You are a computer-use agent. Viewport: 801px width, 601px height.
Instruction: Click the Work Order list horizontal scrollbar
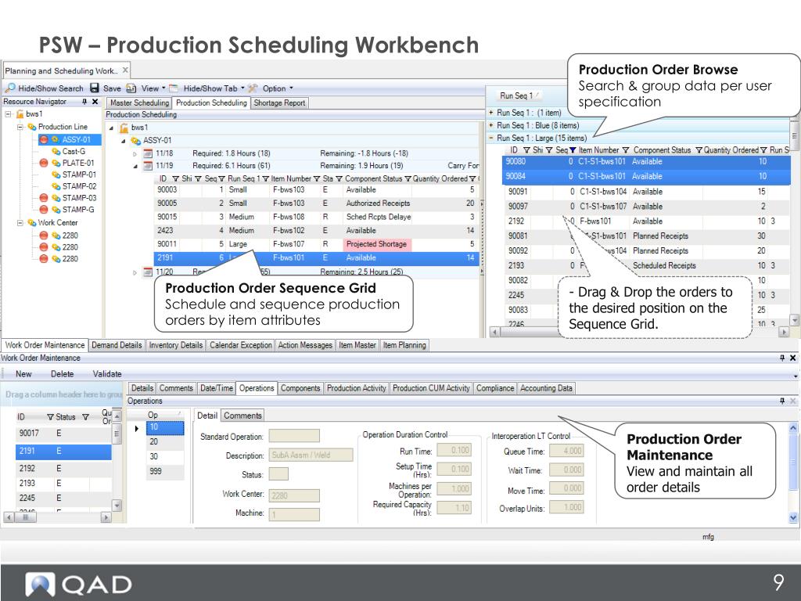point(57,517)
